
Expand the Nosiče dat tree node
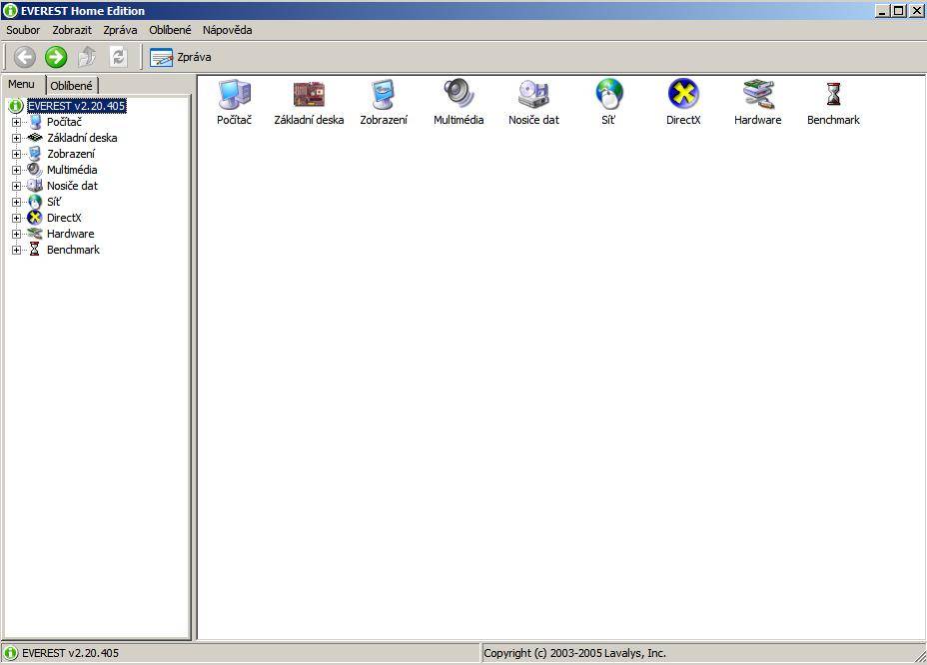pyautogui.click(x=16, y=186)
